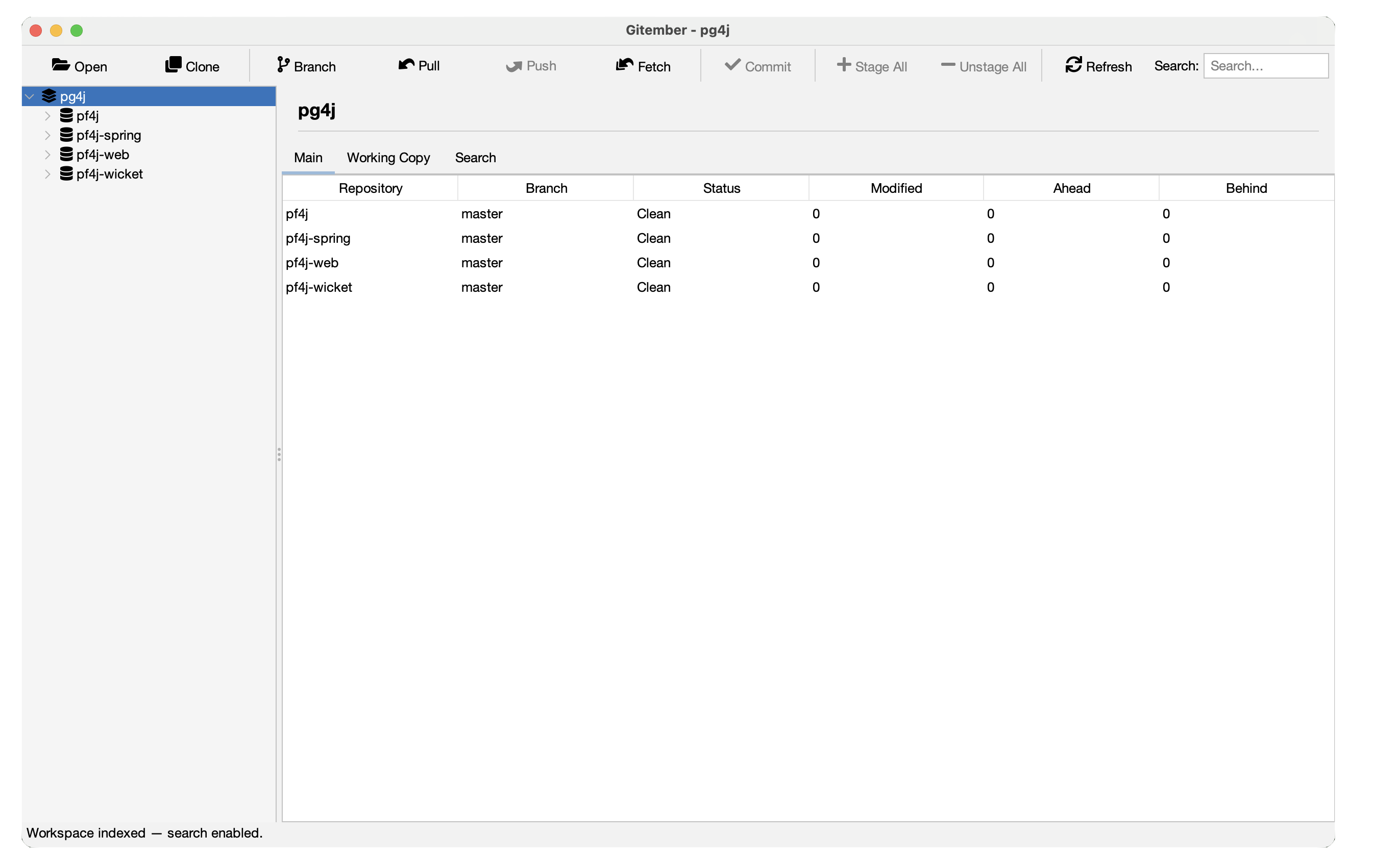Screen dimensions: 1373x861
Task: Switch to the Main tab
Action: click(308, 158)
